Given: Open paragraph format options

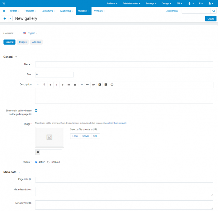Looking at the screenshot, I should tap(44, 85).
